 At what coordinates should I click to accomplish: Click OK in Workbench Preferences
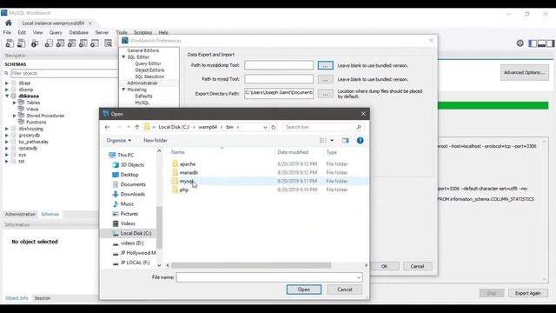[x=384, y=266]
